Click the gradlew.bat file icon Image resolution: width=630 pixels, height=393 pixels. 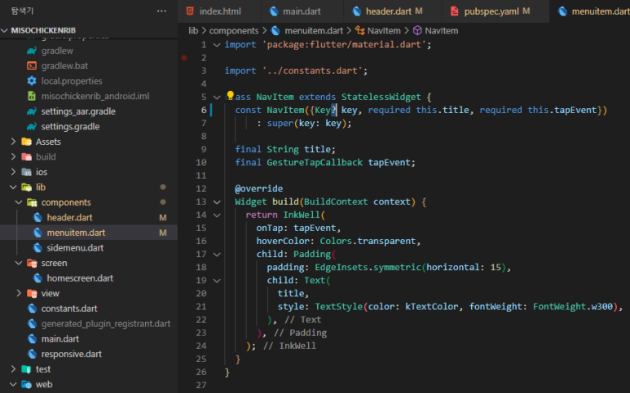(32, 66)
